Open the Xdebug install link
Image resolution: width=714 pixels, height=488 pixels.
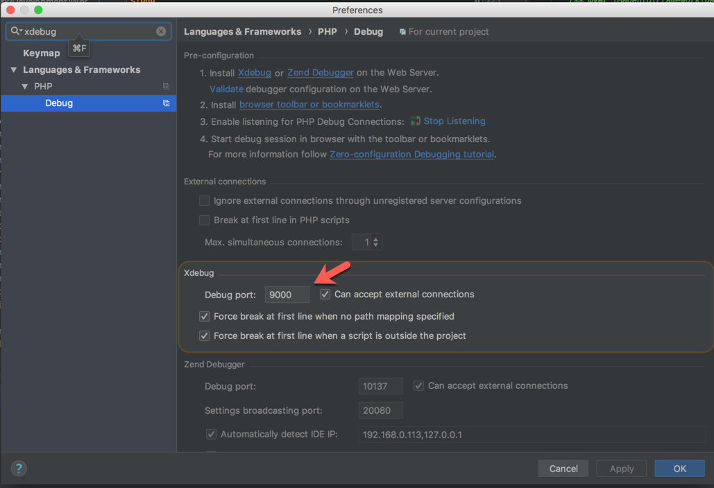coord(255,73)
